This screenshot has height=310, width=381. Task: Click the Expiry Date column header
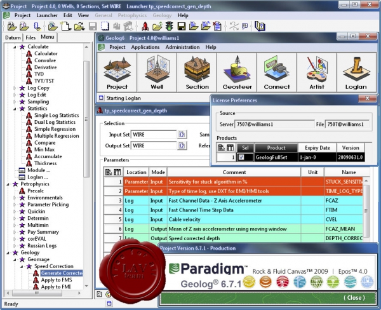click(x=317, y=147)
